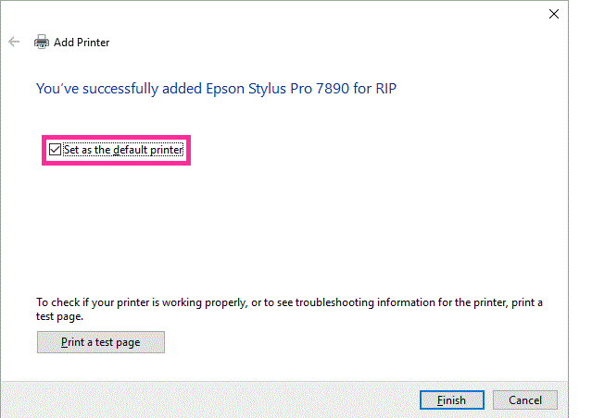This screenshot has width=592, height=418.
Task: Click the Add Printer title text
Action: tap(82, 42)
